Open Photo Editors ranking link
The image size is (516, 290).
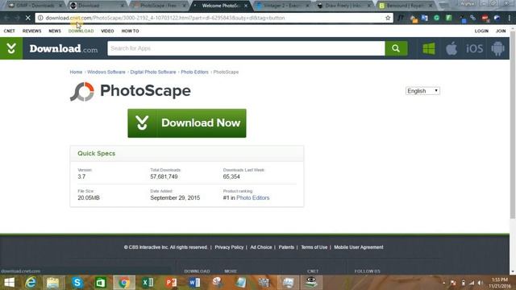(253, 197)
